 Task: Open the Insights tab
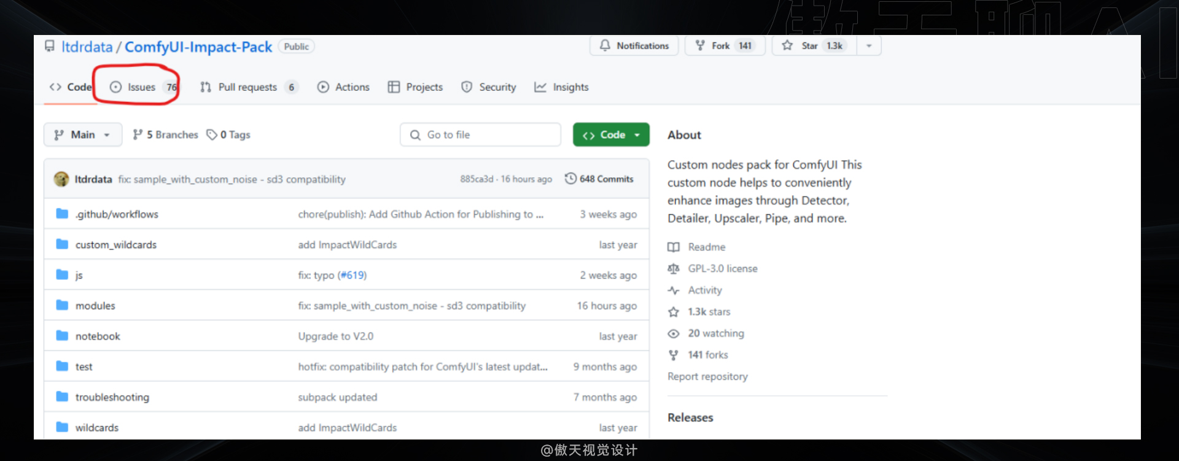click(x=561, y=87)
